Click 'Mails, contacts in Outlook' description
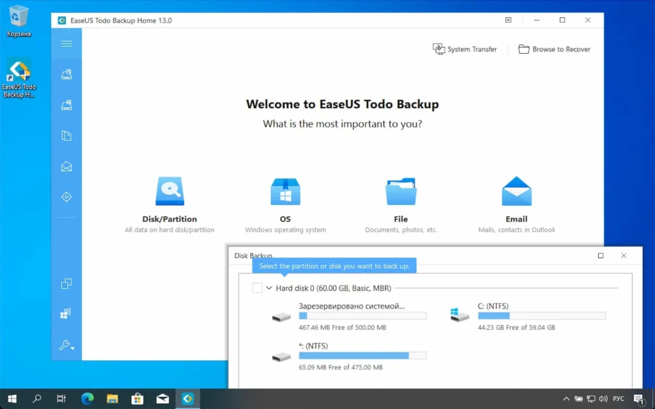This screenshot has width=655, height=409. point(517,230)
